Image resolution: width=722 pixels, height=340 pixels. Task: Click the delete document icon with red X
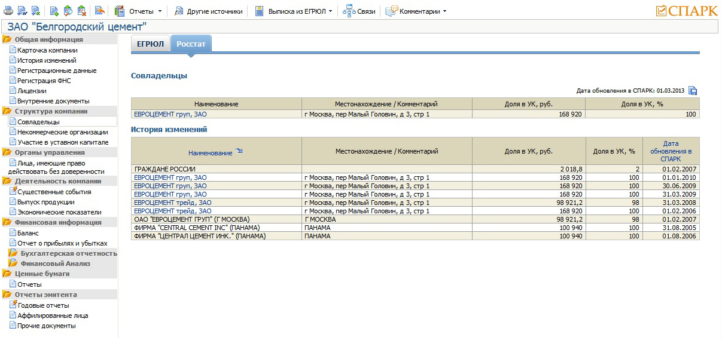pyautogui.click(x=82, y=11)
